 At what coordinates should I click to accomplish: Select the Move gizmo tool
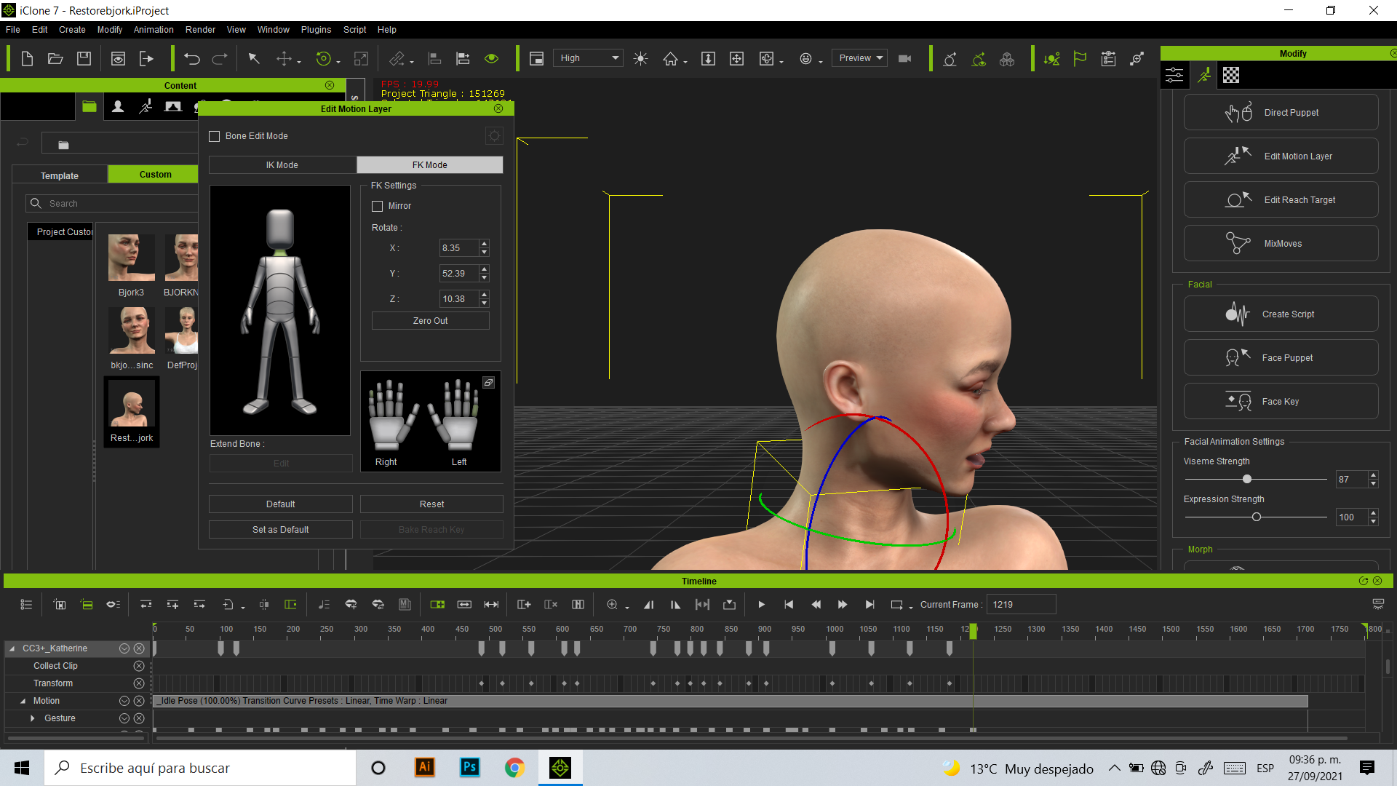click(x=284, y=59)
